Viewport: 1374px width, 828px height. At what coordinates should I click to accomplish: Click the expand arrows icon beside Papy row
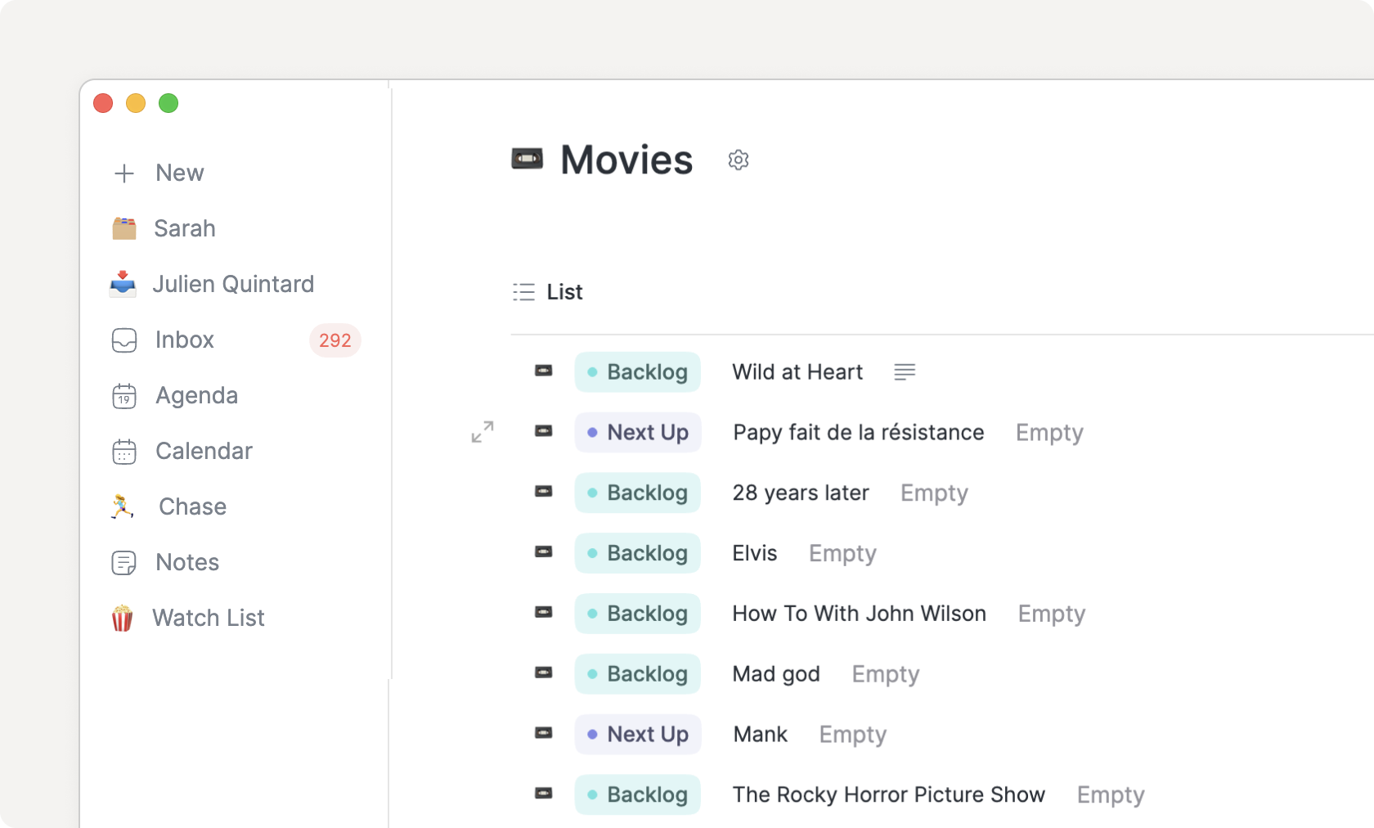click(483, 432)
